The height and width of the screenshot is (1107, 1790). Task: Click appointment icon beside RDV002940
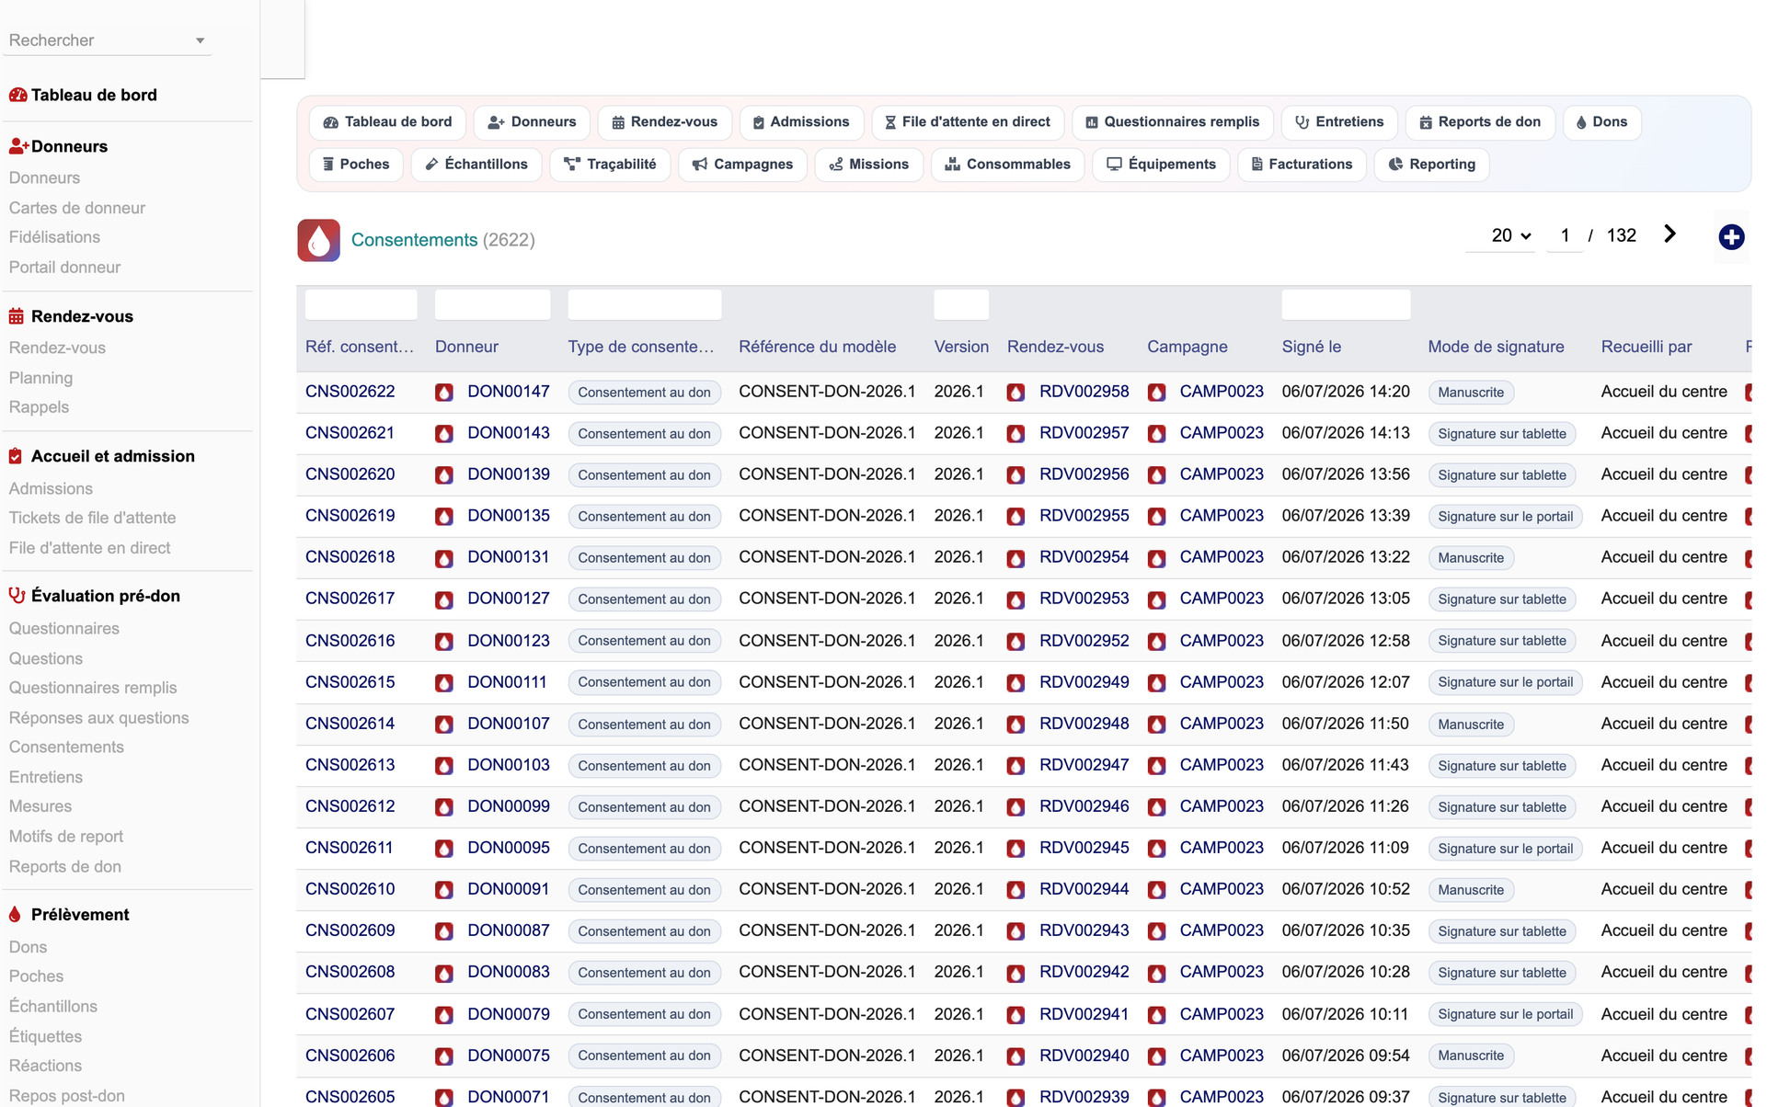[1016, 1056]
